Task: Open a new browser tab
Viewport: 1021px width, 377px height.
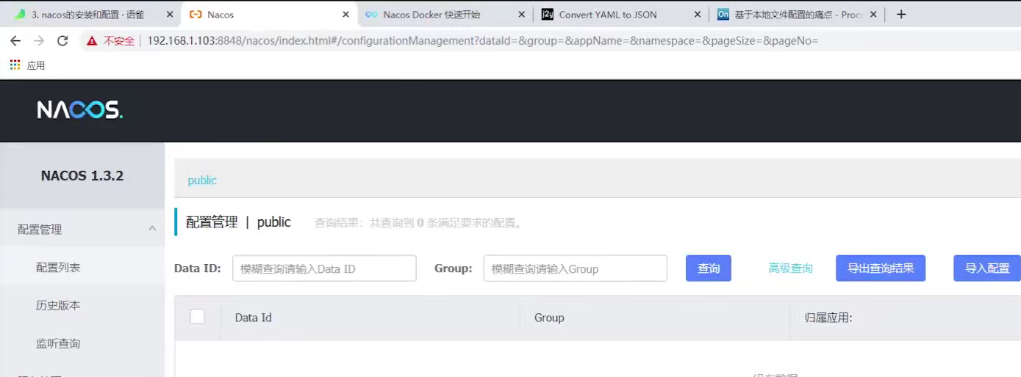Action: (901, 15)
